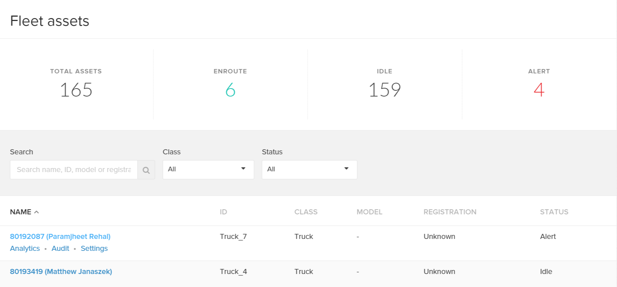Click the Search name input field
The width and height of the screenshot is (617, 287).
coord(74,170)
